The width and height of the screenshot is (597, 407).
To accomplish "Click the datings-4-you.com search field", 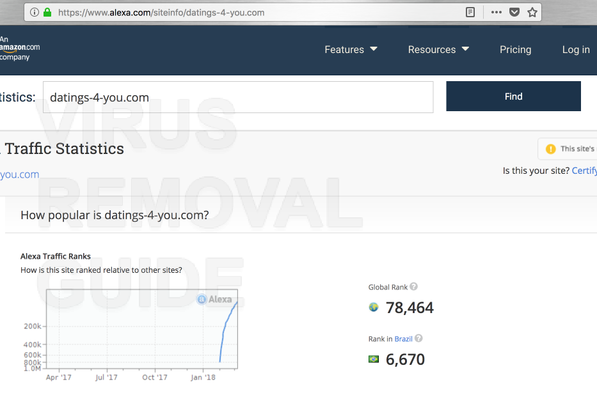I will (238, 97).
